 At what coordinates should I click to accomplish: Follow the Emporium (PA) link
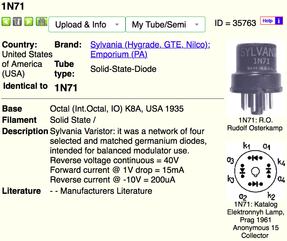point(119,54)
